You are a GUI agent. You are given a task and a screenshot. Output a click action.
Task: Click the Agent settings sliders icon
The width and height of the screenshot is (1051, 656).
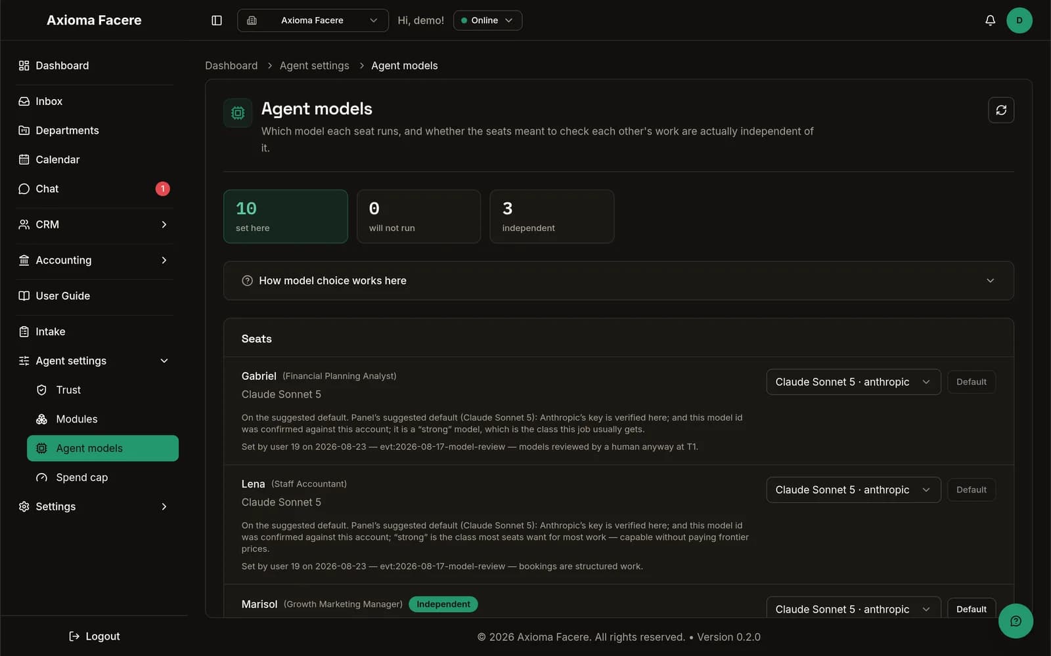[24, 361]
